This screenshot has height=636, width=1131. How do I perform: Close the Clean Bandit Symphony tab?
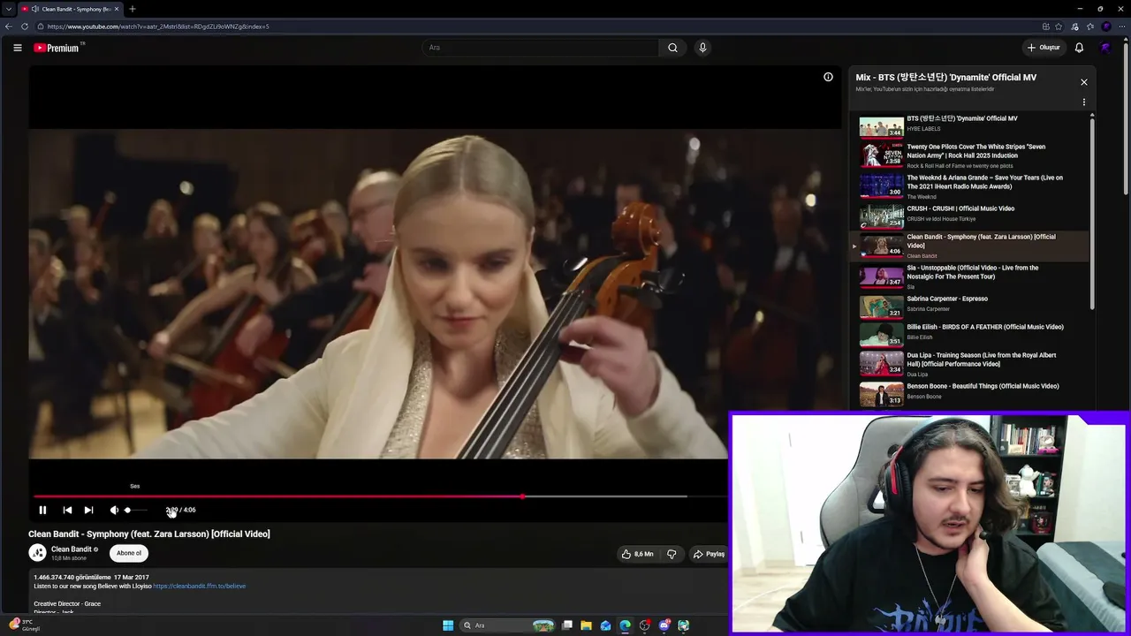coord(117,9)
